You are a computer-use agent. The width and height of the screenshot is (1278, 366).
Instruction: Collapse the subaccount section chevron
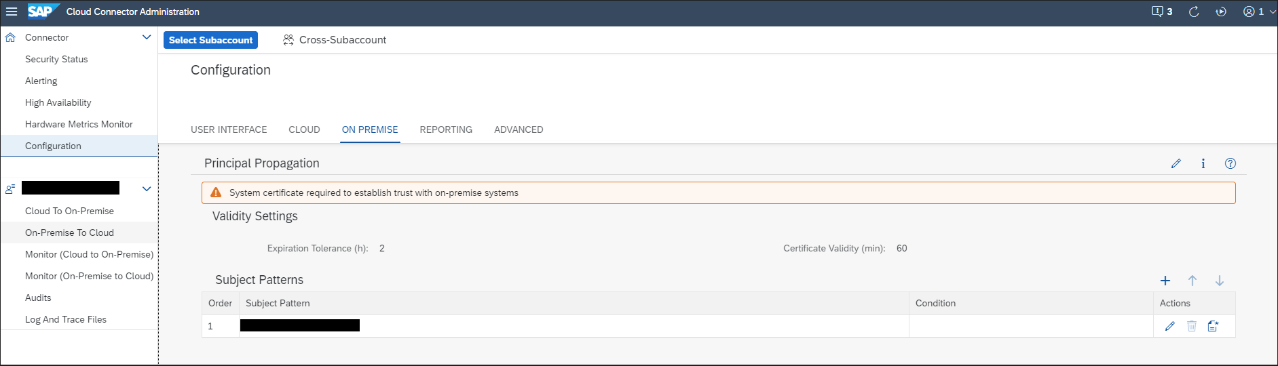tap(147, 189)
